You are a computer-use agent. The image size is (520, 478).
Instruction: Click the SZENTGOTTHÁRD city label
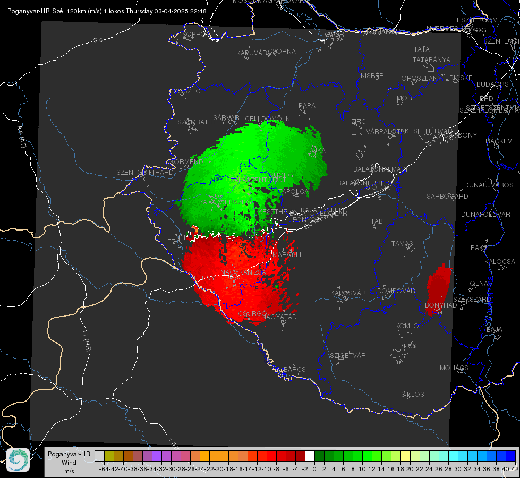pyautogui.click(x=145, y=173)
